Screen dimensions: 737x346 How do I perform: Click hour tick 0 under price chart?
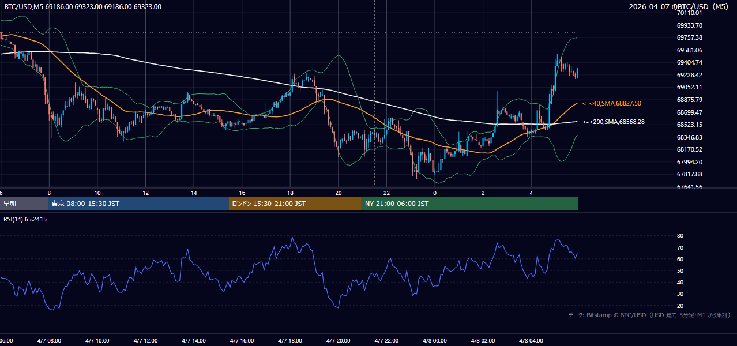point(435,193)
